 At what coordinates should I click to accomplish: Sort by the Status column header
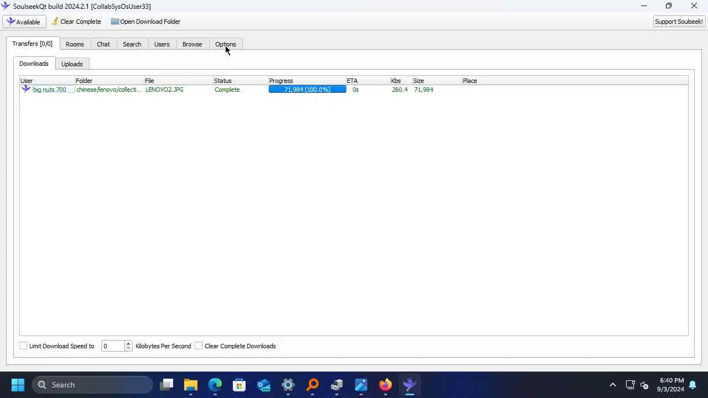click(x=241, y=81)
